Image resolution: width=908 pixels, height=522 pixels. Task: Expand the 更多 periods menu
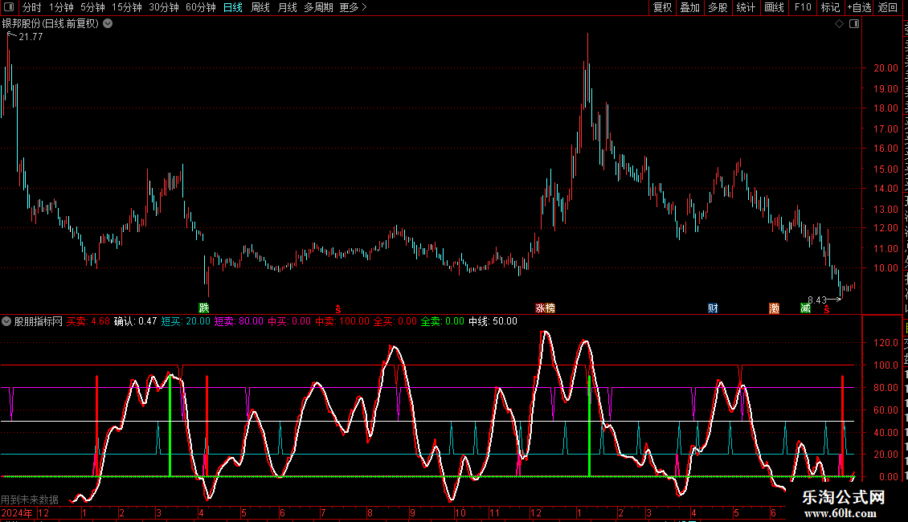pos(354,7)
